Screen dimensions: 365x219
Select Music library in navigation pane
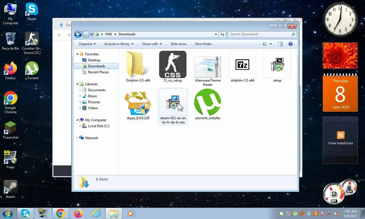[x=93, y=96]
